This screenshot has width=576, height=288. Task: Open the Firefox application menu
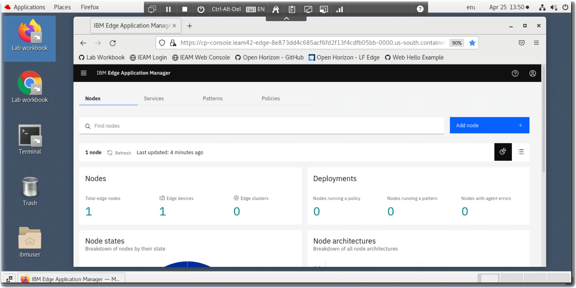point(536,43)
